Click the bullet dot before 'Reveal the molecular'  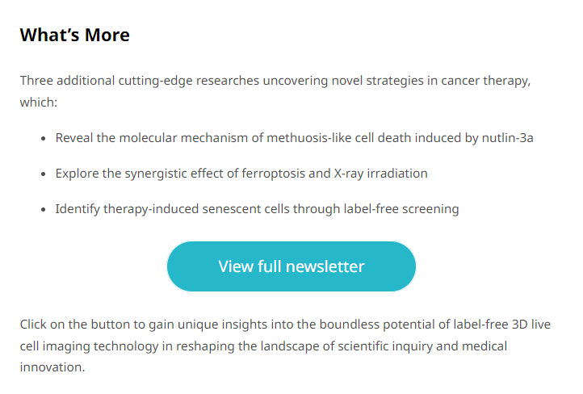pyautogui.click(x=44, y=139)
